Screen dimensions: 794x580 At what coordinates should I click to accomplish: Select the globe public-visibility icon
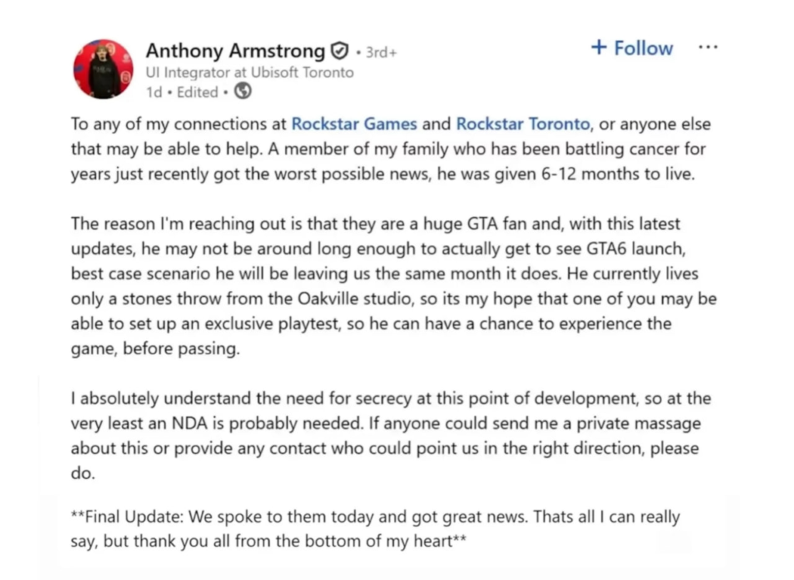[x=242, y=91]
